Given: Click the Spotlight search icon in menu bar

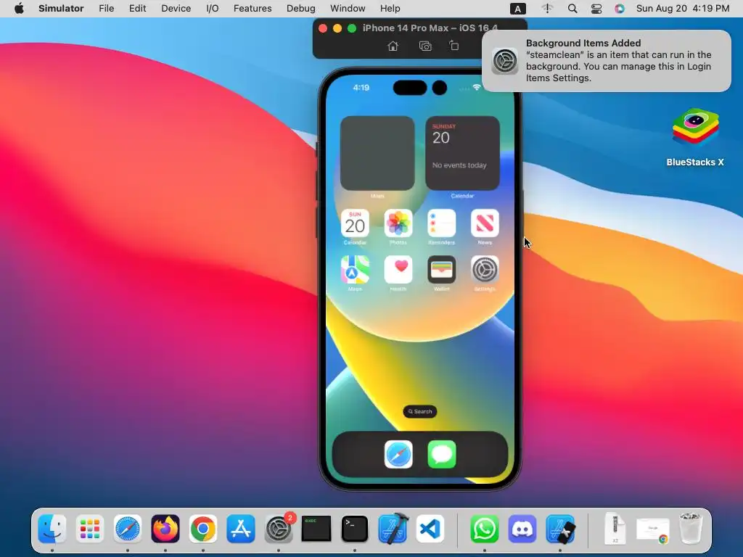Looking at the screenshot, I should click(x=572, y=9).
